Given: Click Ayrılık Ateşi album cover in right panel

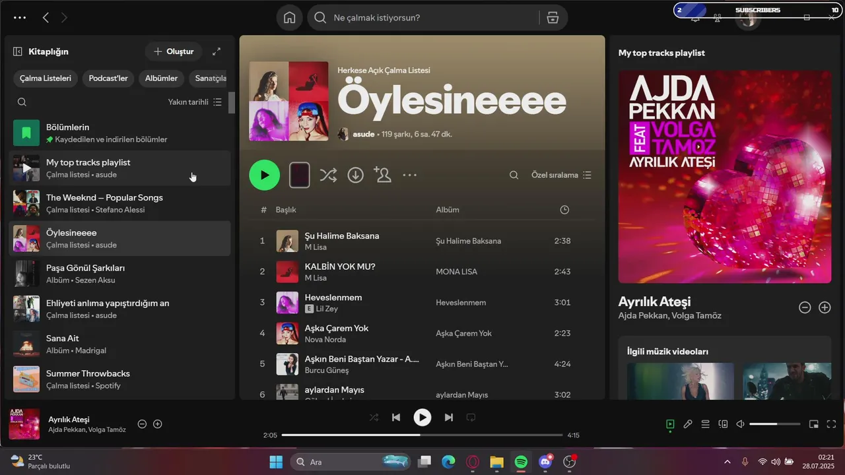Looking at the screenshot, I should click(725, 177).
